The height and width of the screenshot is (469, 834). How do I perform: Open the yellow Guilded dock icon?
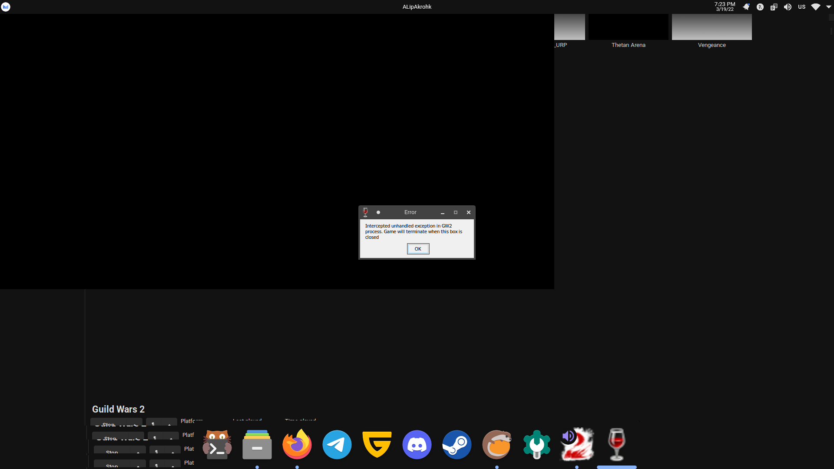point(377,445)
